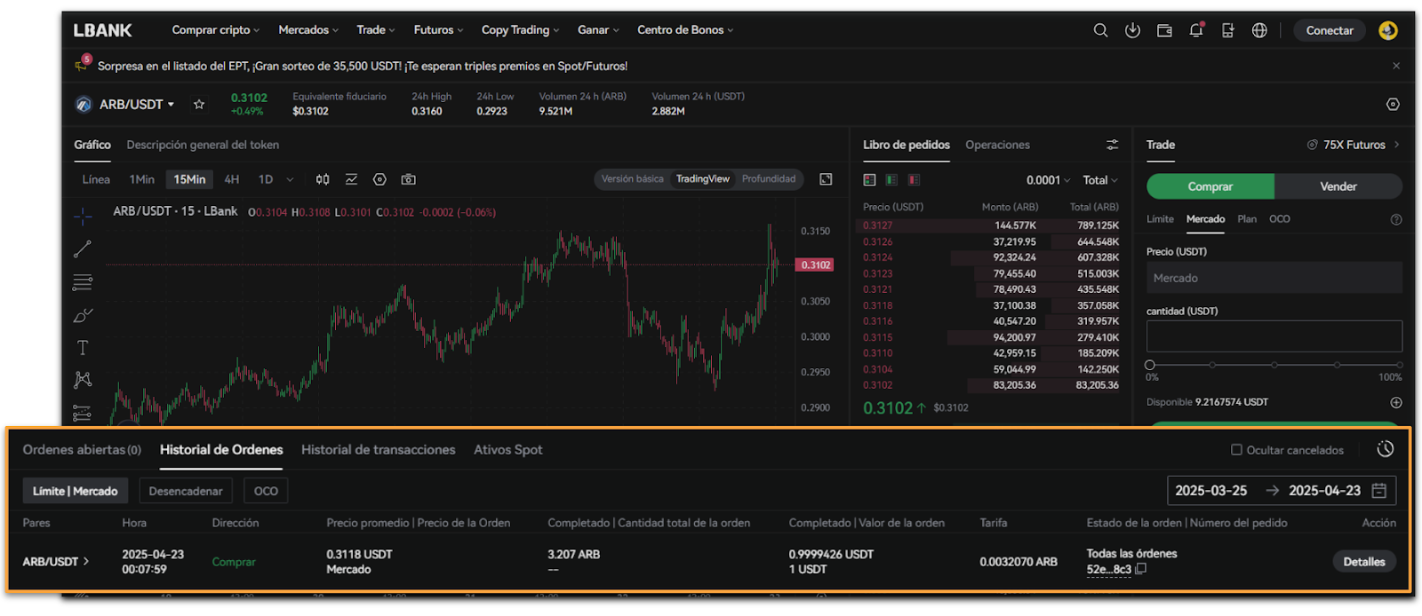Expand chart to fullscreen
This screenshot has width=1422, height=616.
(x=826, y=179)
